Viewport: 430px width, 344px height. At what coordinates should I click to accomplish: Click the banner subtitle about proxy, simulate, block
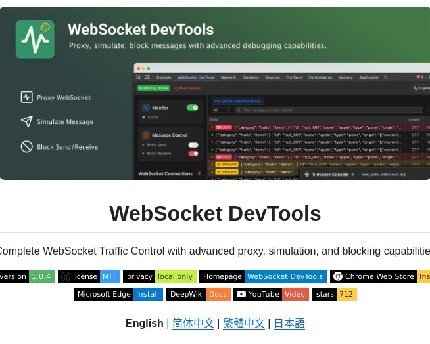pos(198,45)
